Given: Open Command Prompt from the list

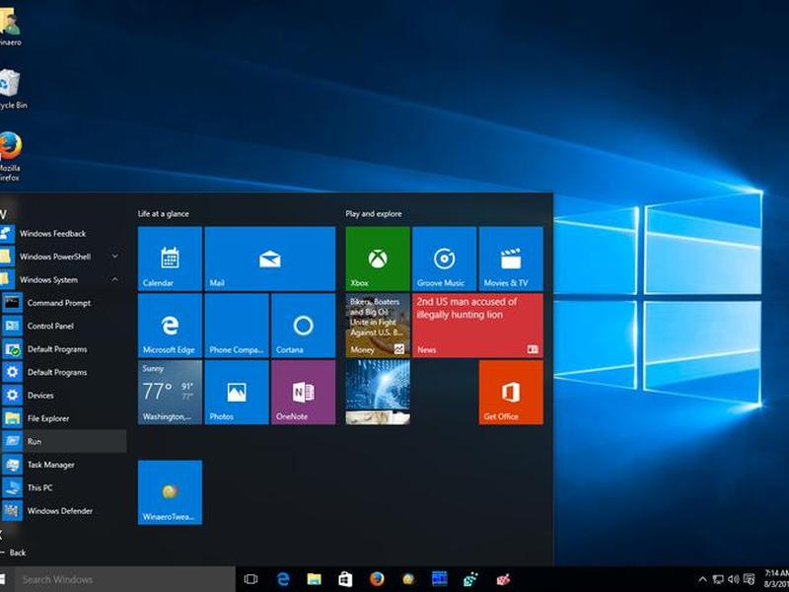Looking at the screenshot, I should tap(63, 303).
